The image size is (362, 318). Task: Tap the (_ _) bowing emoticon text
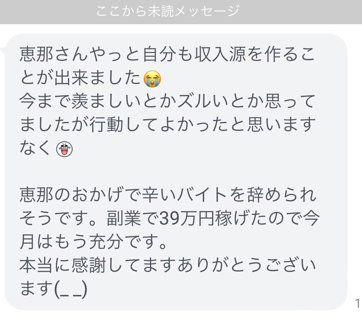click(x=70, y=289)
